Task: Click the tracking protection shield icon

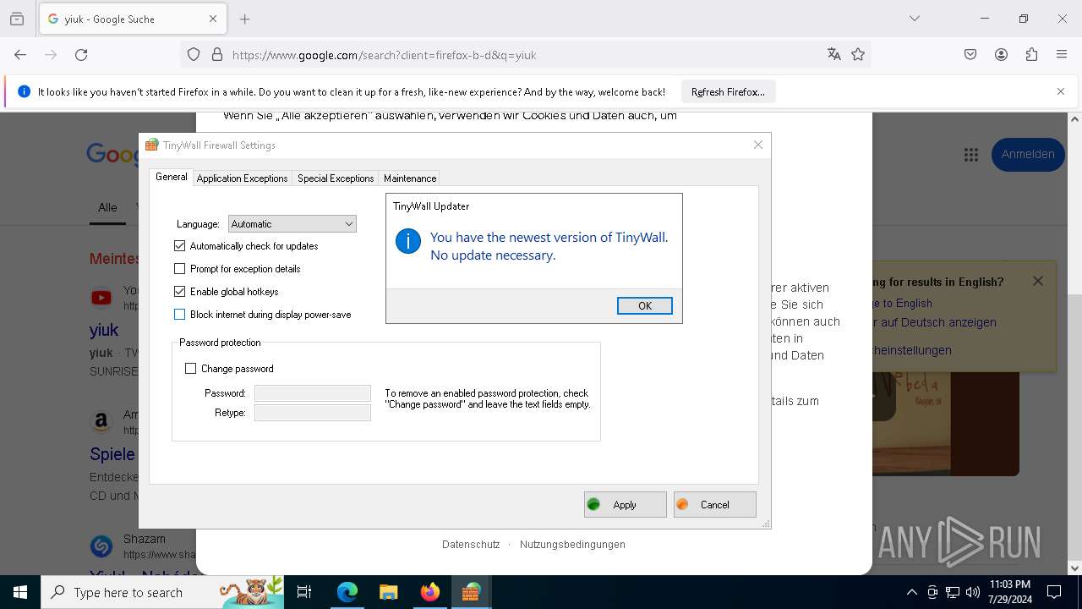Action: 194,54
